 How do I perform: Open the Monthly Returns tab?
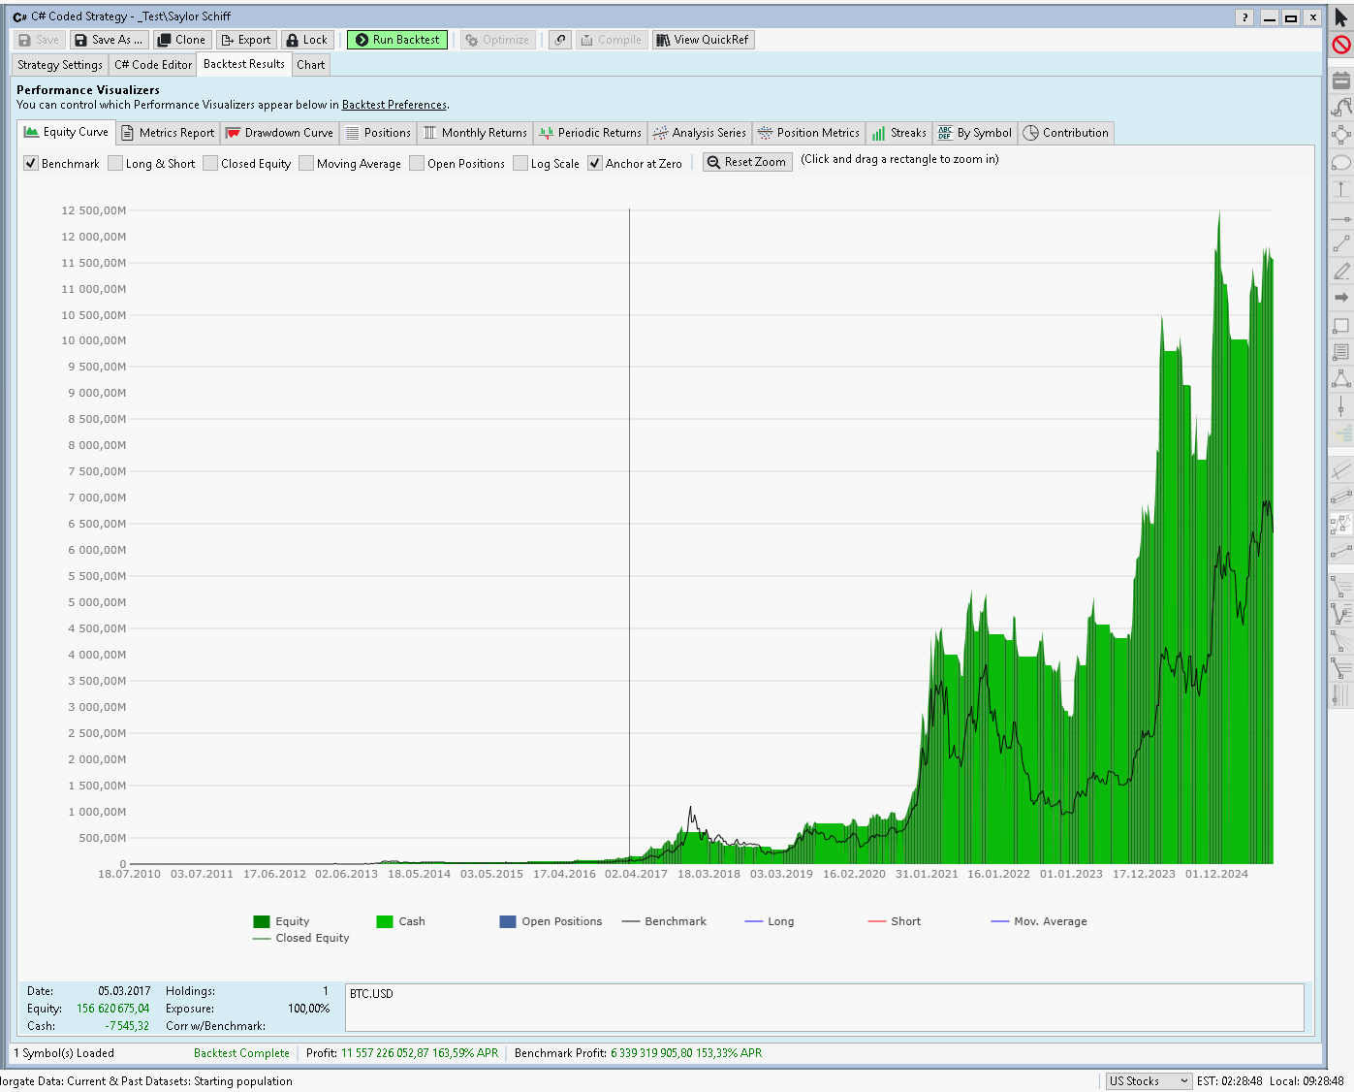[476, 133]
